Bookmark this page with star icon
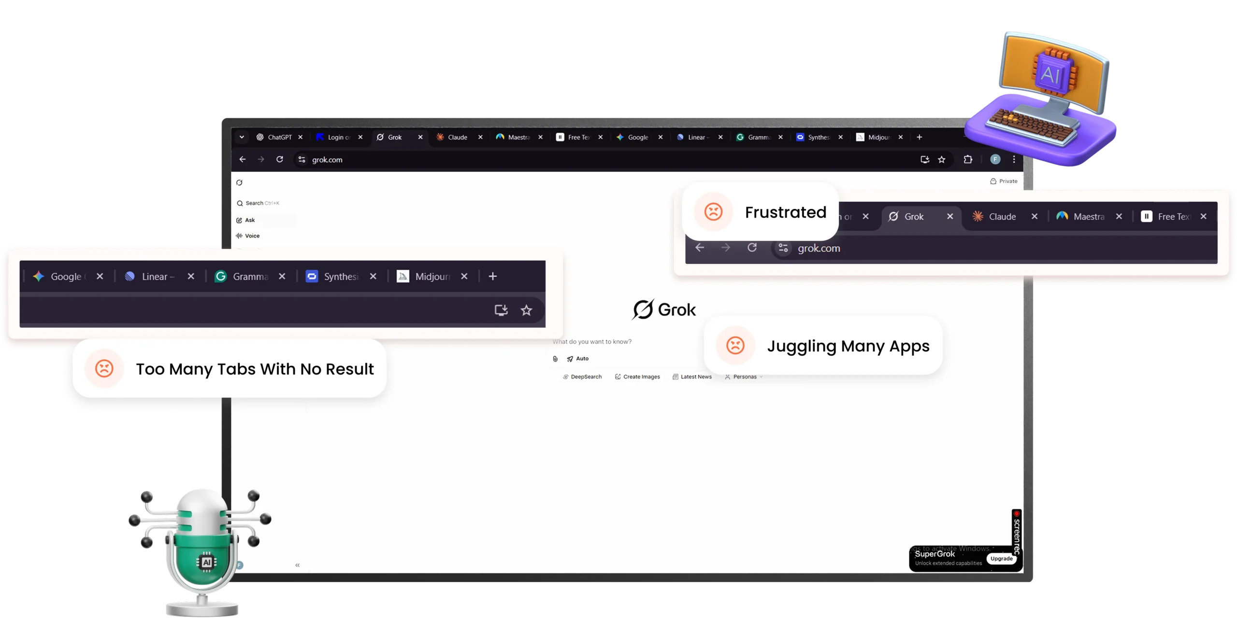 click(941, 159)
